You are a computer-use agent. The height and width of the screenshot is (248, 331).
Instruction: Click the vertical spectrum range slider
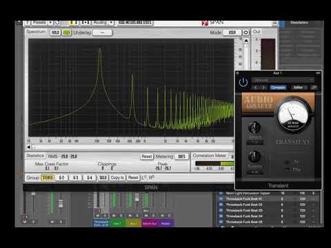click(246, 56)
